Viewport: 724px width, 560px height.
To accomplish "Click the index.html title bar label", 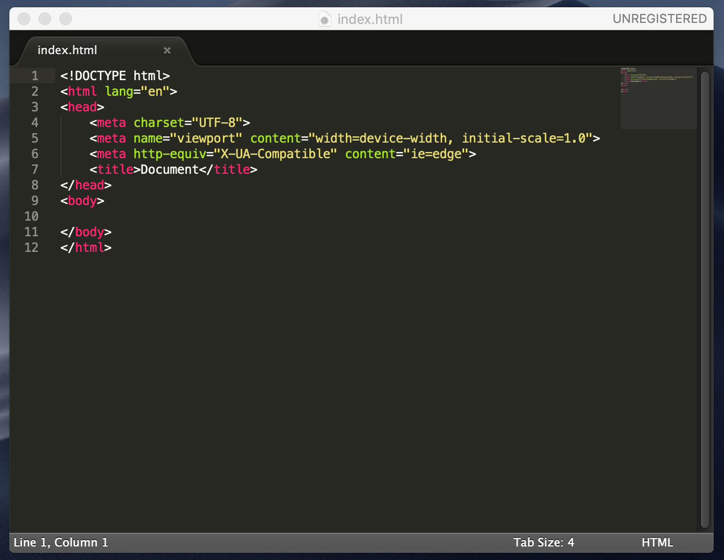I will point(370,19).
